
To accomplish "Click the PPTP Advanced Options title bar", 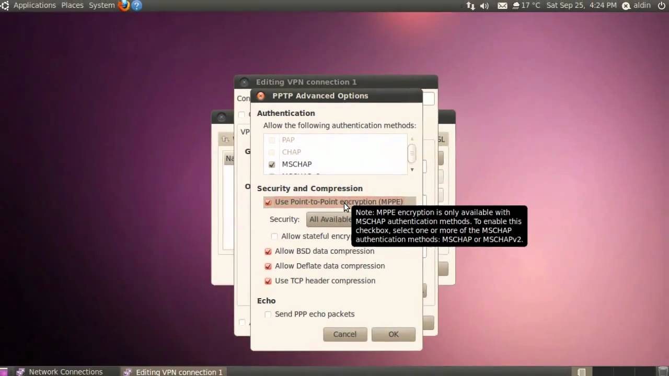I will pos(336,96).
